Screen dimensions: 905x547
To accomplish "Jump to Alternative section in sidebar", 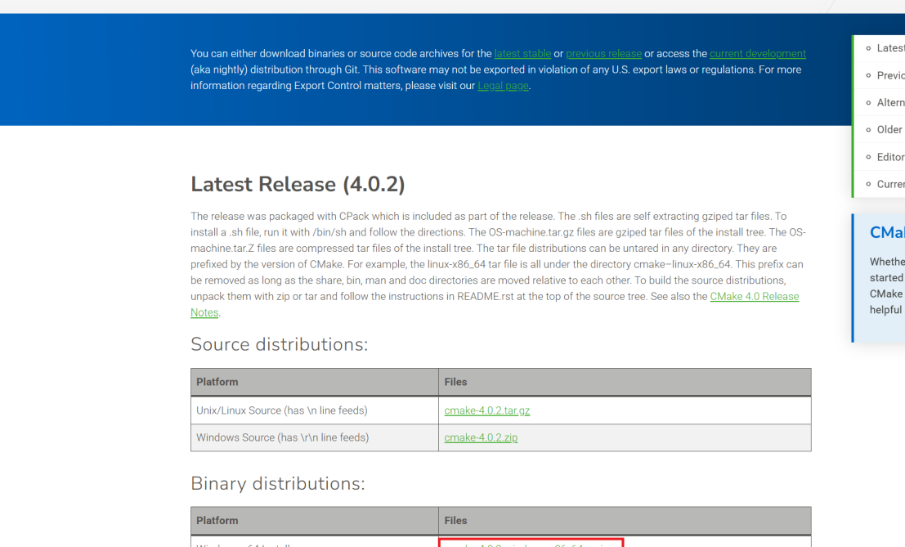I will click(x=889, y=103).
